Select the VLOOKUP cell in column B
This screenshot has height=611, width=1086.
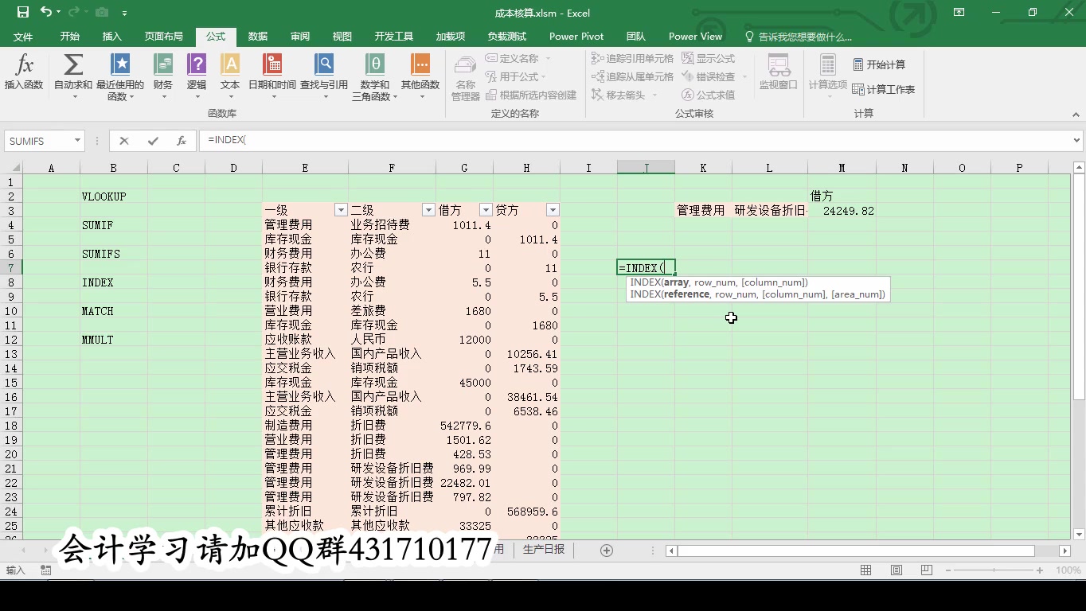coord(113,197)
